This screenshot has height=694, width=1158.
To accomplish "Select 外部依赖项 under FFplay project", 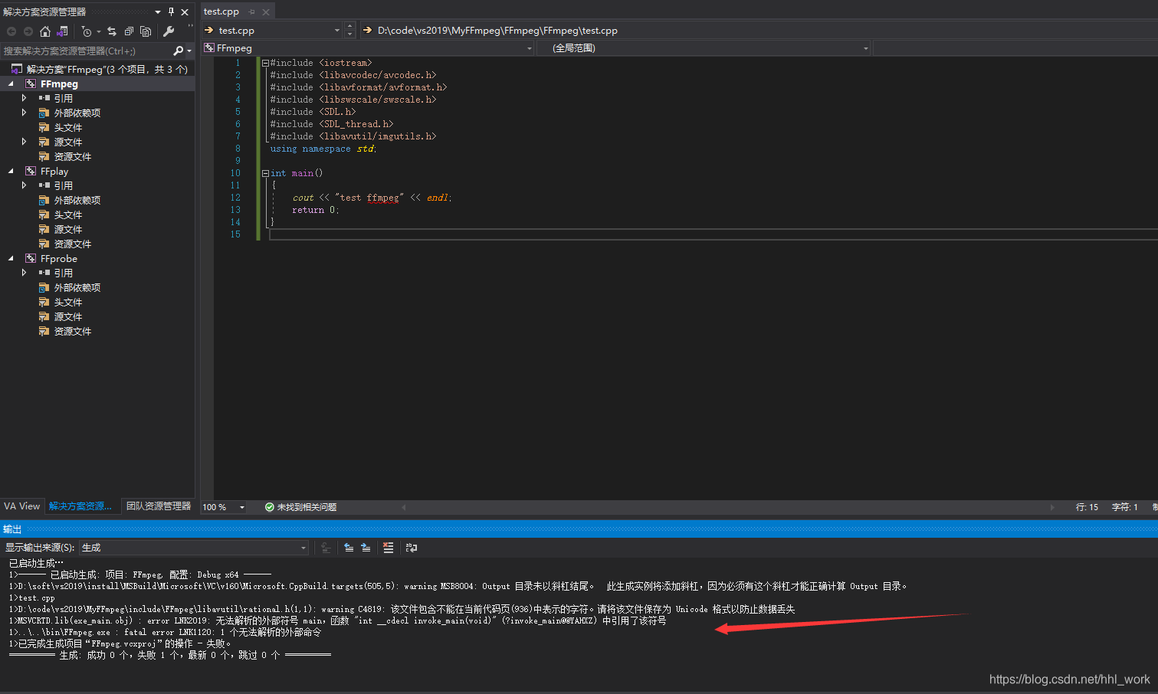I will (x=77, y=200).
